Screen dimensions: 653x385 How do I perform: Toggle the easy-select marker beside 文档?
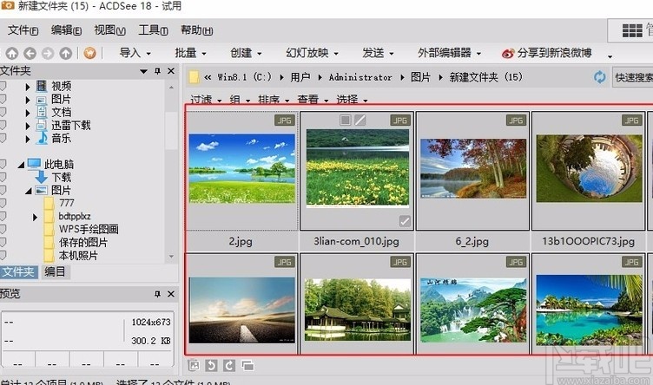click(x=3, y=112)
